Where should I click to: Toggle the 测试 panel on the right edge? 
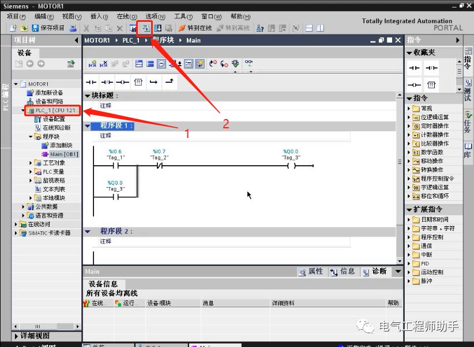[x=468, y=93]
